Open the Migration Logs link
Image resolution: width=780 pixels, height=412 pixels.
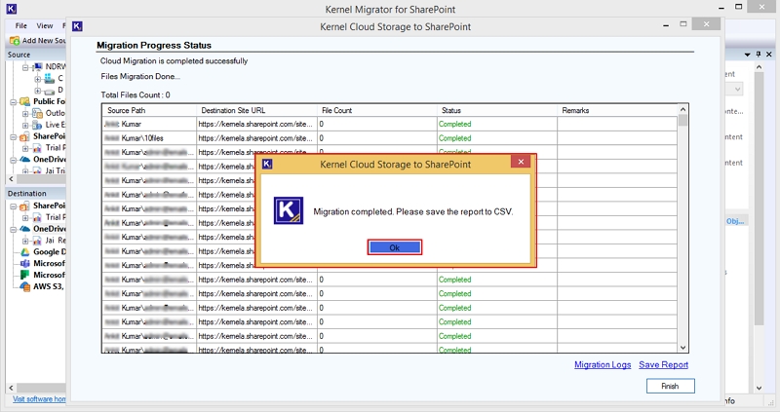point(603,365)
